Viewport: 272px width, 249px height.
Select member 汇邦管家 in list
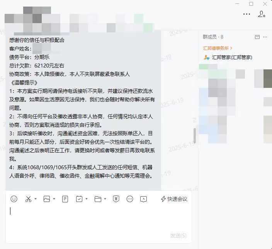pos(228,57)
